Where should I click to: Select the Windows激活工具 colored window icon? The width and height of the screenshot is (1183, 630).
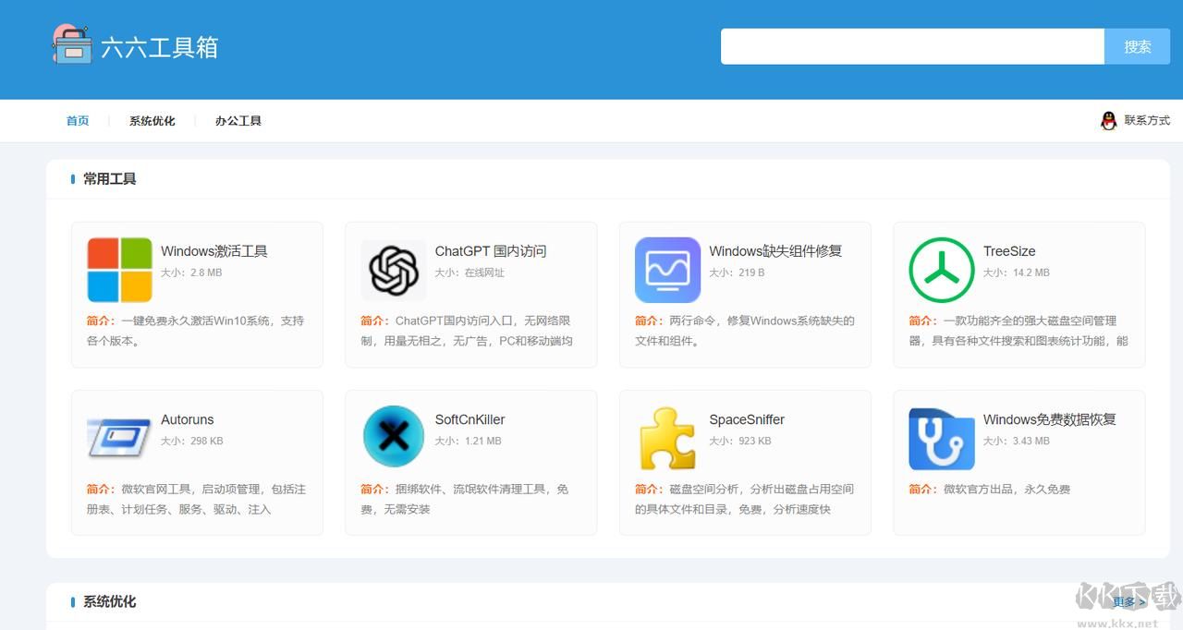120,271
